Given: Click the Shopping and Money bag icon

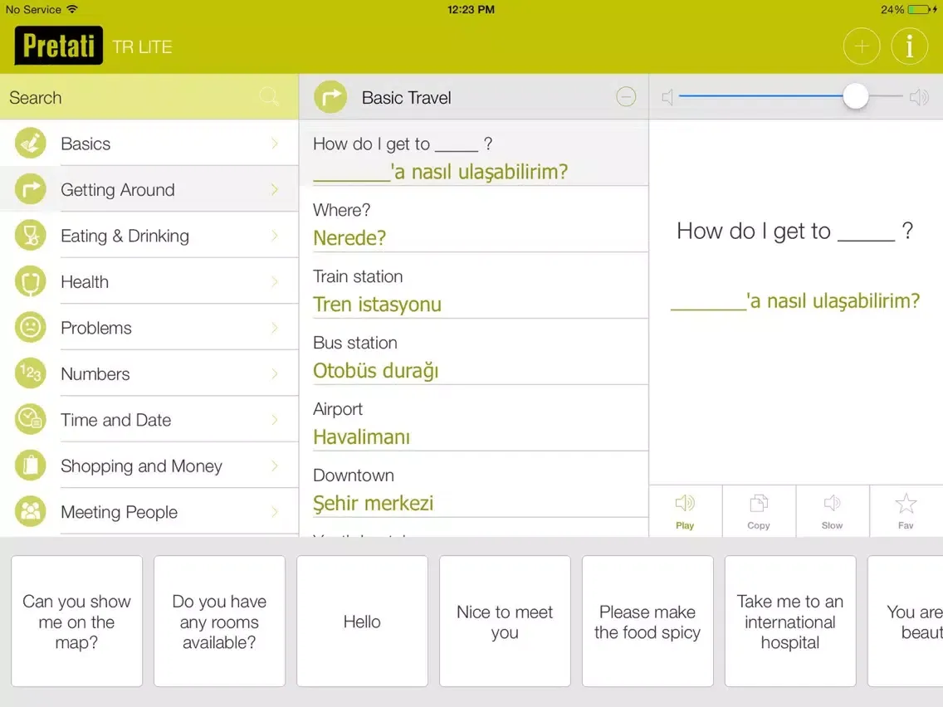Looking at the screenshot, I should click(x=30, y=466).
